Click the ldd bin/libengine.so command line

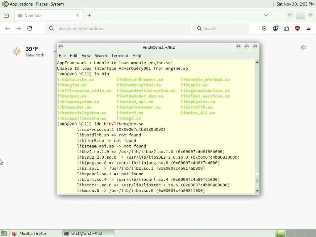[100, 124]
